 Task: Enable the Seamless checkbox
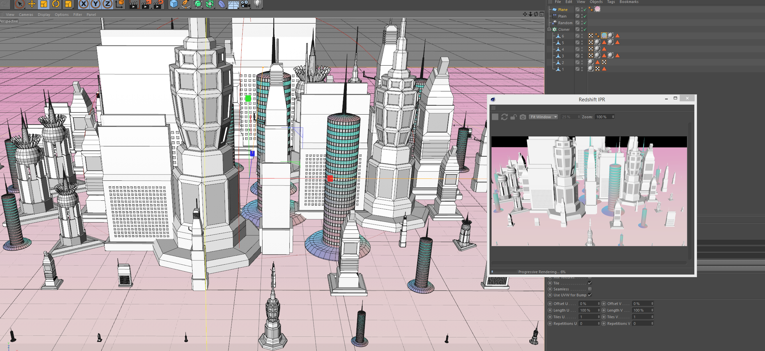590,289
